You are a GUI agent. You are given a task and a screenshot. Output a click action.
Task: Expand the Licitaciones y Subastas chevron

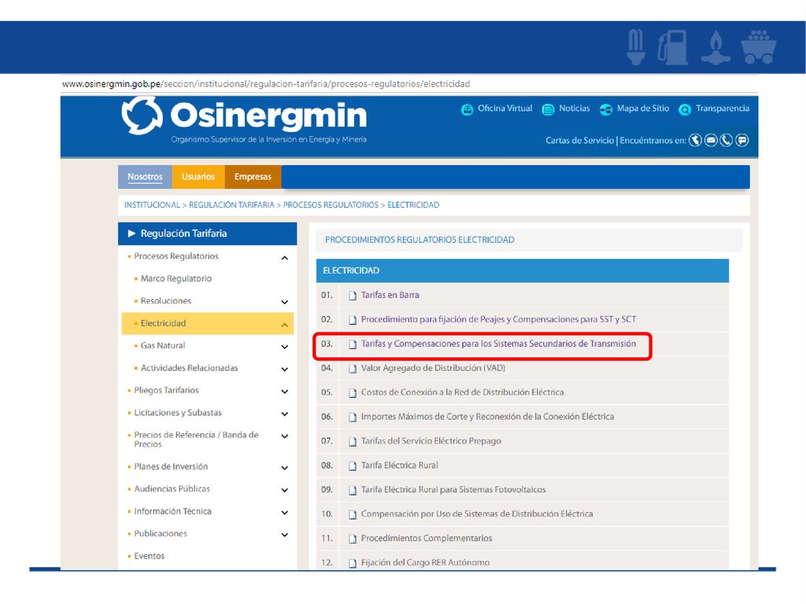tap(285, 414)
